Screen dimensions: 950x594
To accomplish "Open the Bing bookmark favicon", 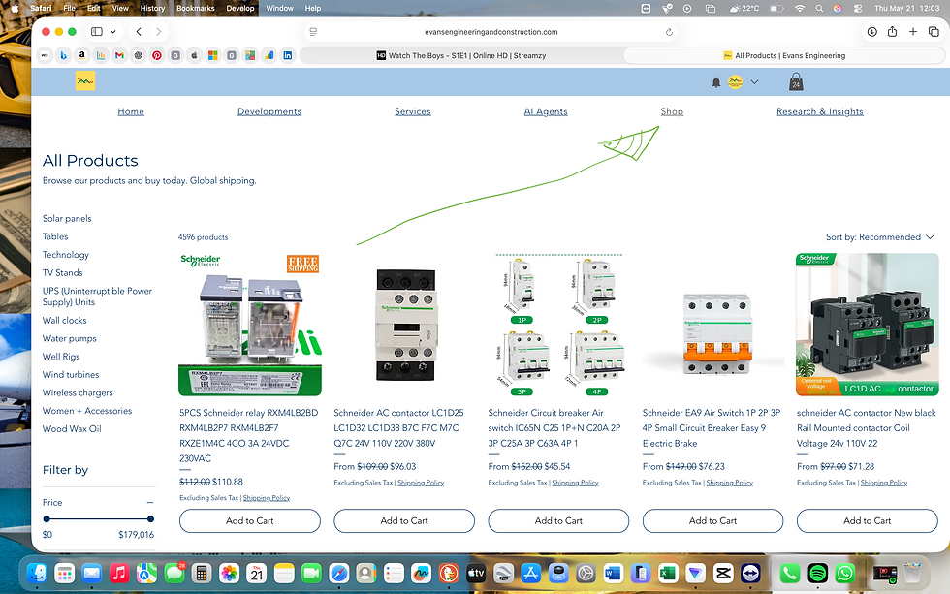I will pyautogui.click(x=64, y=55).
